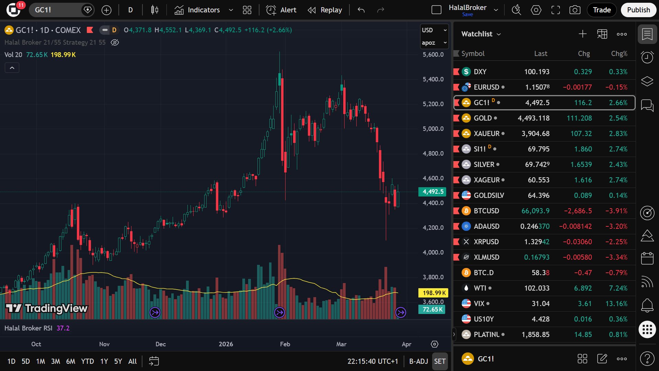Open layout setup grid icon in toolbar
The width and height of the screenshot is (659, 371).
coord(247,10)
